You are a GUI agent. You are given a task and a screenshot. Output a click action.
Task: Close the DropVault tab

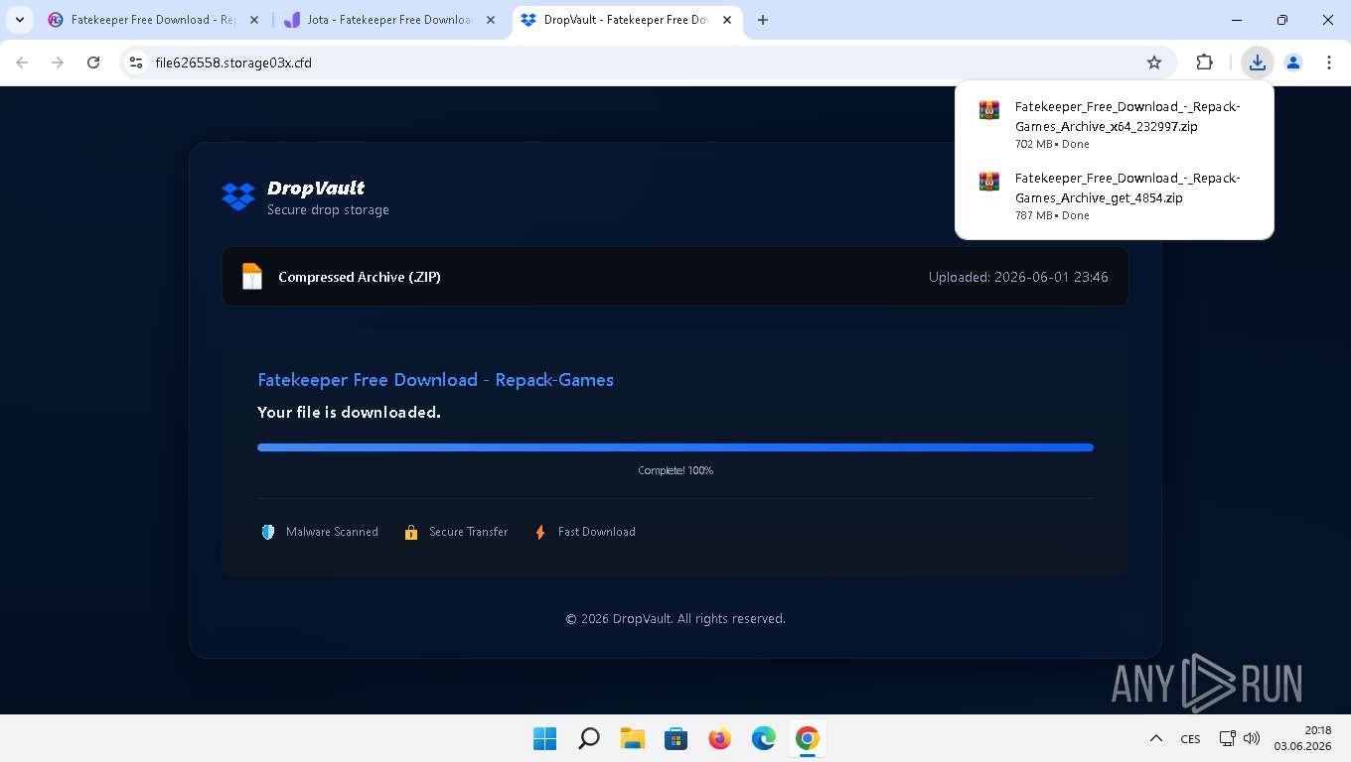pos(727,20)
